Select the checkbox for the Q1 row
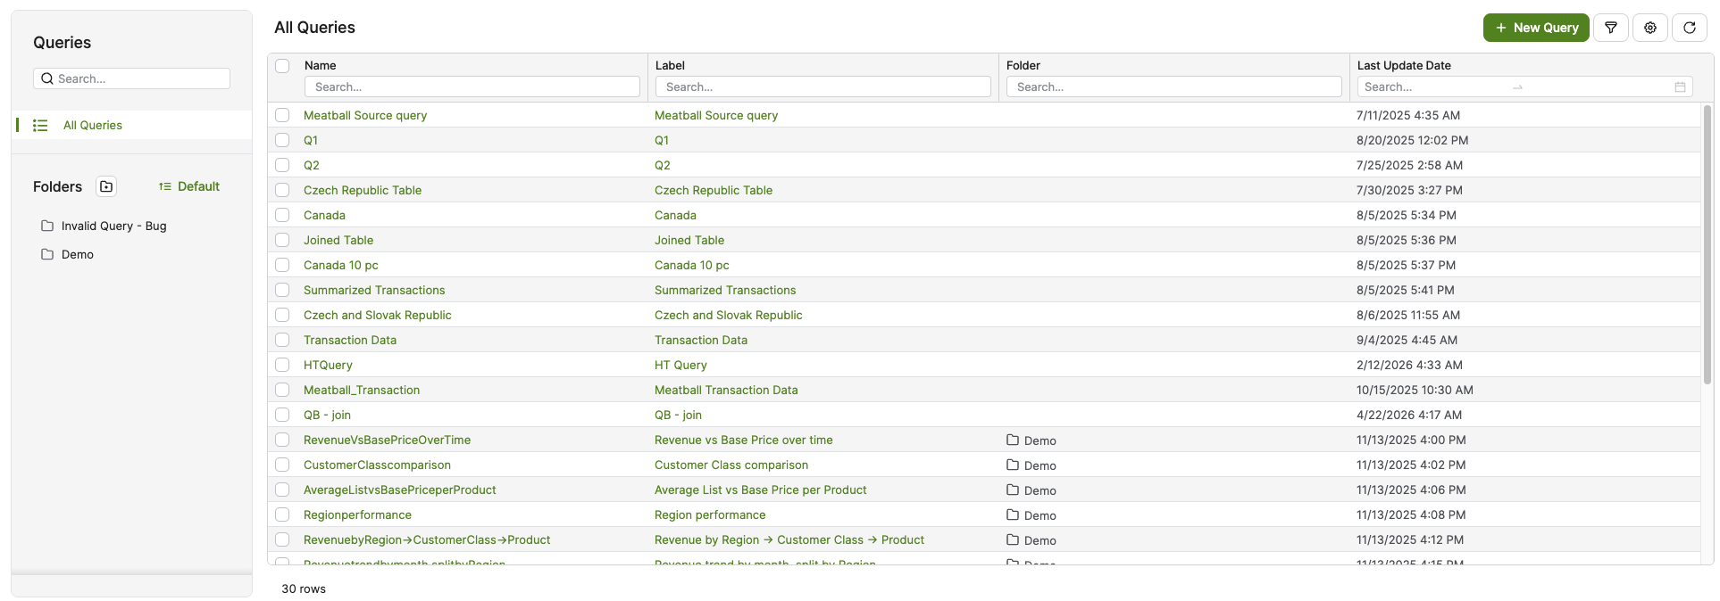 click(x=282, y=140)
